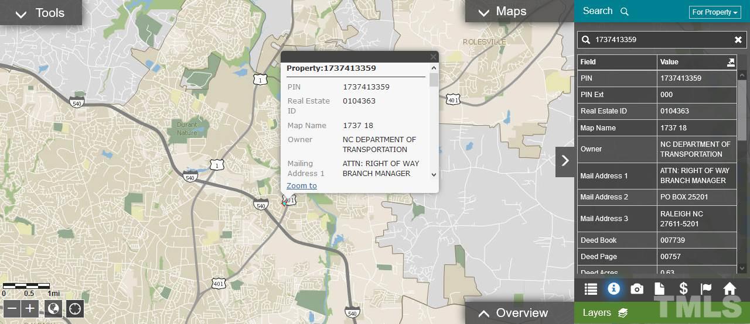Click the search text field with PIN 1737413359

(661, 40)
